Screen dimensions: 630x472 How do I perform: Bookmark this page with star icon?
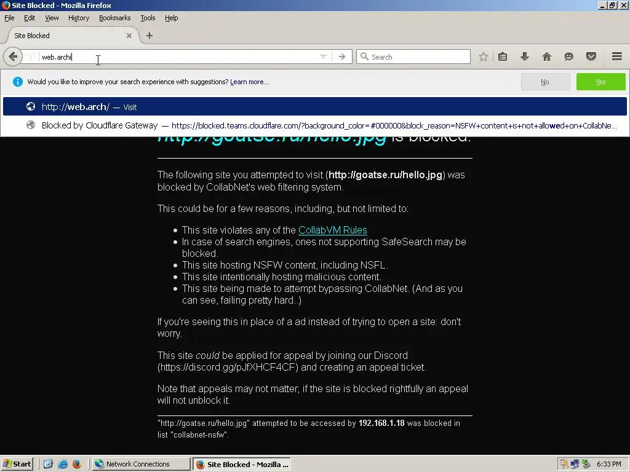[x=484, y=57]
